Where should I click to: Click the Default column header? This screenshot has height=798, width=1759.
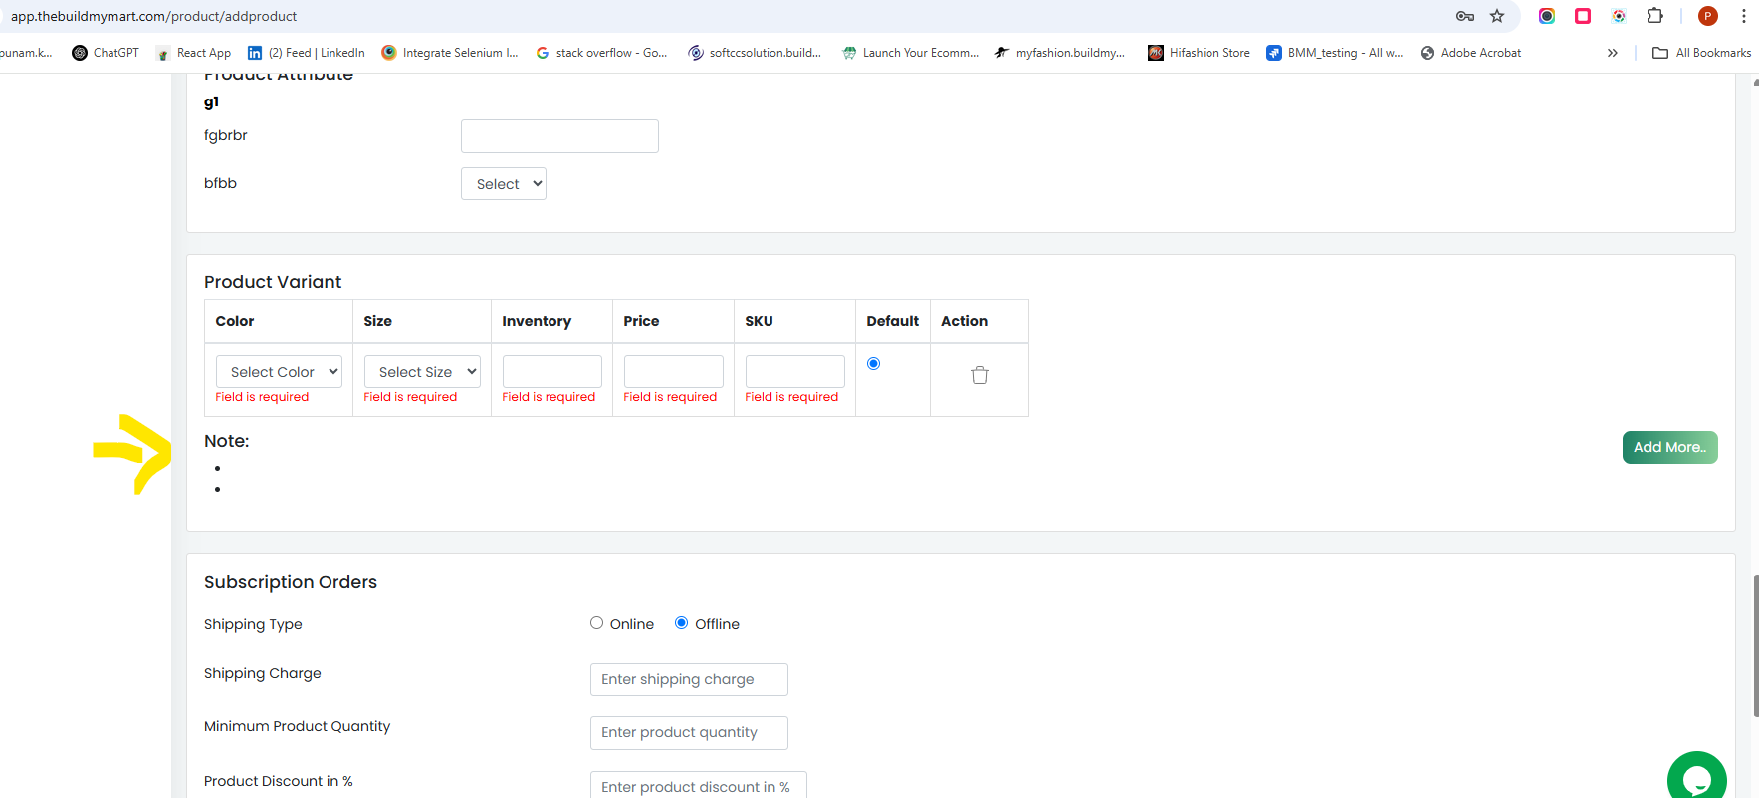coord(893,321)
